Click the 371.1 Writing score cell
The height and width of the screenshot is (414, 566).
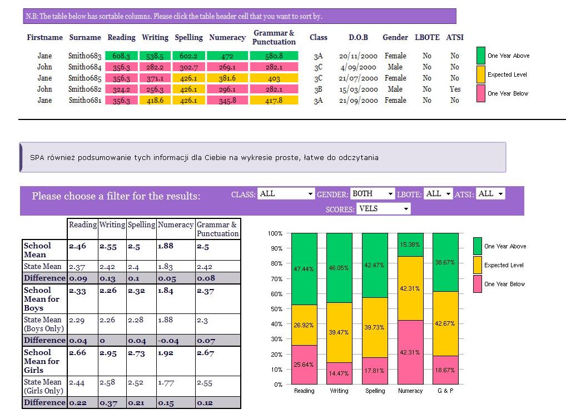click(155, 78)
